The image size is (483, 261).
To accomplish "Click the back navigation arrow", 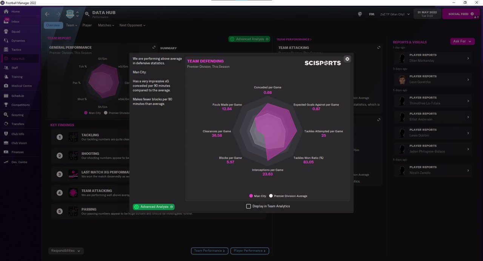I will tap(47, 14).
